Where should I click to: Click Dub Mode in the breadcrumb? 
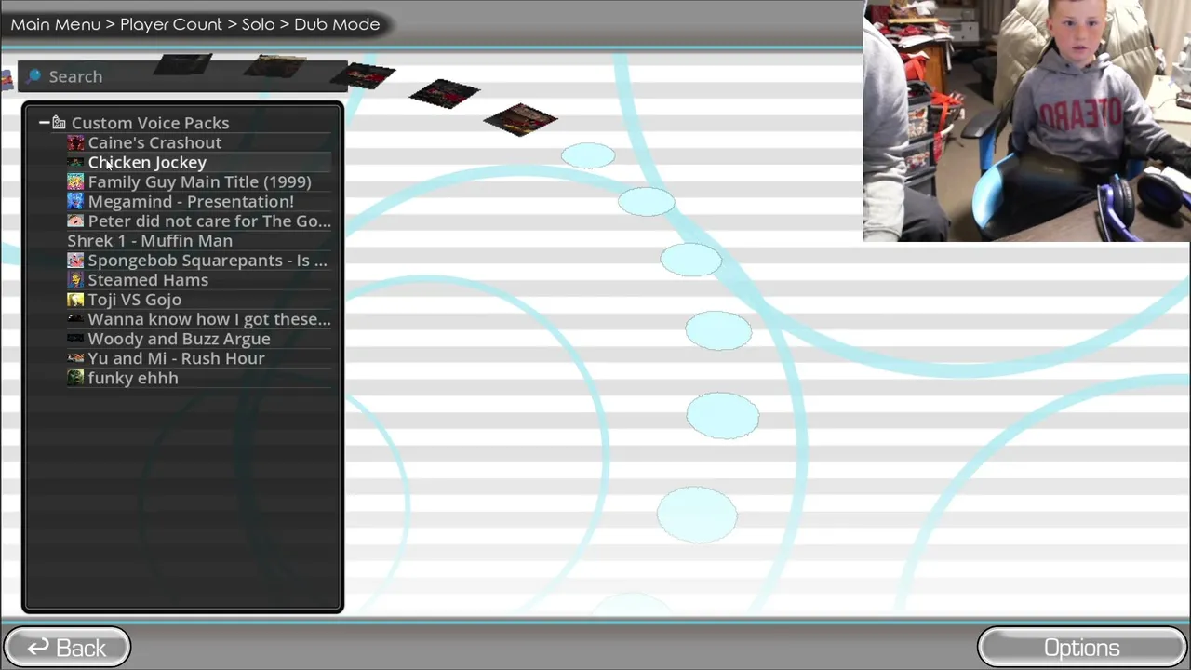tap(337, 24)
